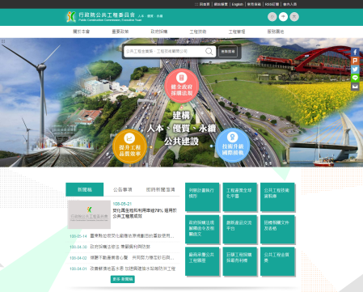
Task: Open the 廠商承攬公共工程履歷 tile
Action: (x=202, y=261)
